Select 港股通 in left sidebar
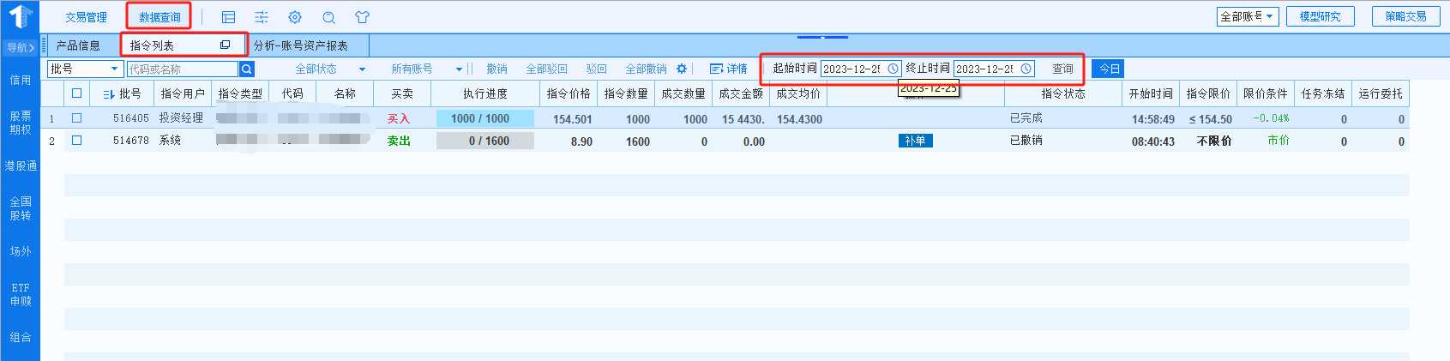Image resolution: width=1450 pixels, height=361 pixels. click(21, 165)
